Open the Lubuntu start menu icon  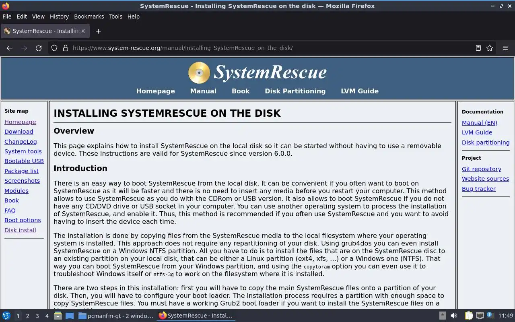[6, 316]
